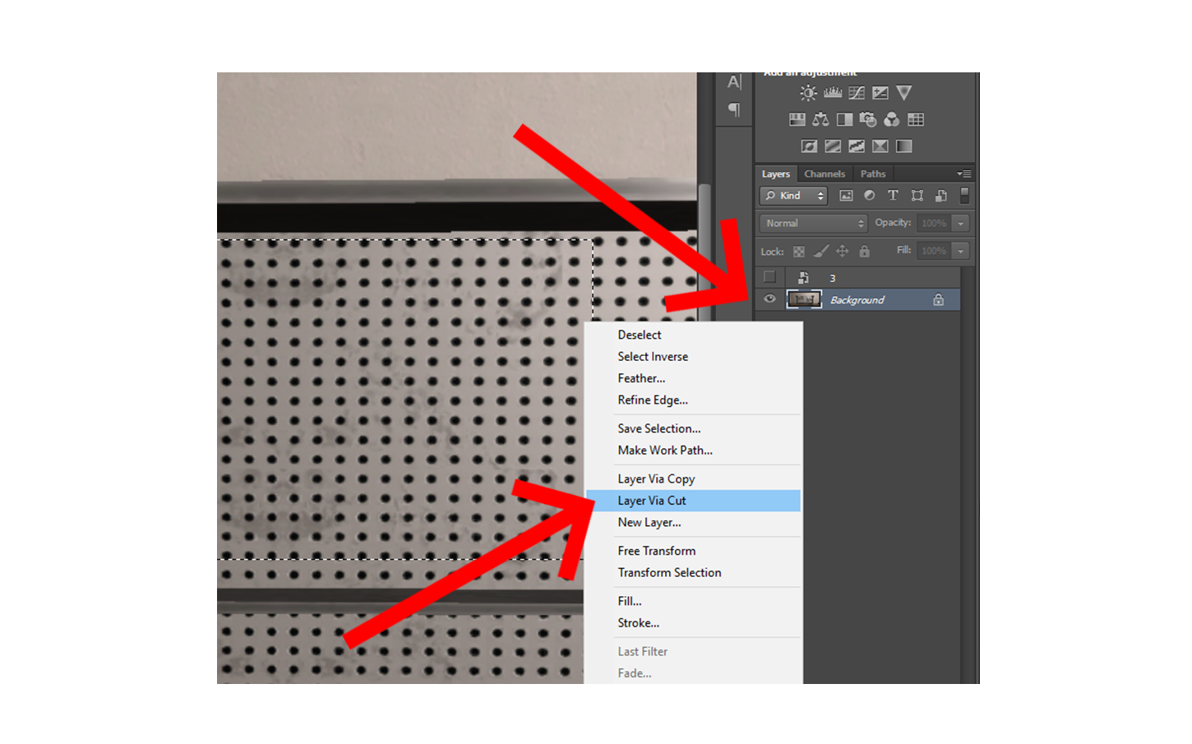This screenshot has width=1192, height=744.
Task: Toggle layer filtering switch on
Action: (964, 195)
